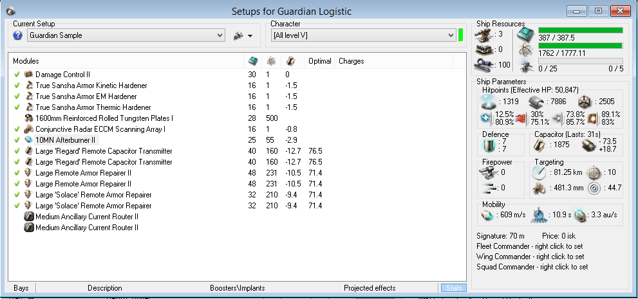Click the green character status indicator
Image resolution: width=638 pixels, height=299 pixels.
[x=461, y=35]
